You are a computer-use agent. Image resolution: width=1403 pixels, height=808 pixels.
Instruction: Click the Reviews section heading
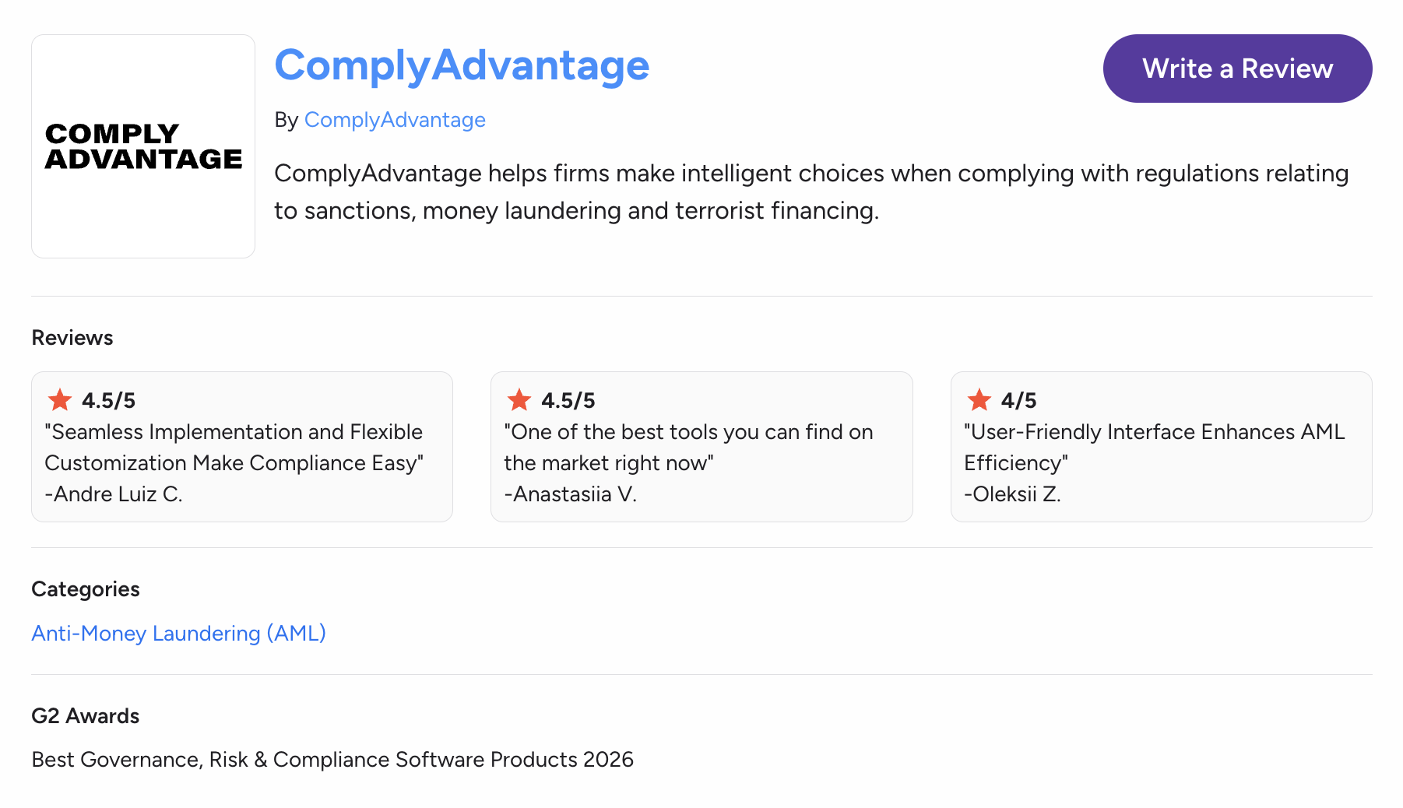tap(72, 338)
